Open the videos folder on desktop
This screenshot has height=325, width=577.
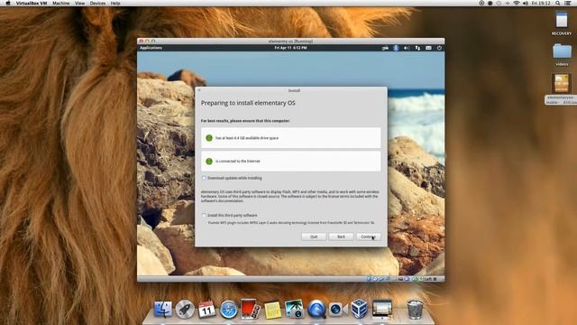(562, 51)
